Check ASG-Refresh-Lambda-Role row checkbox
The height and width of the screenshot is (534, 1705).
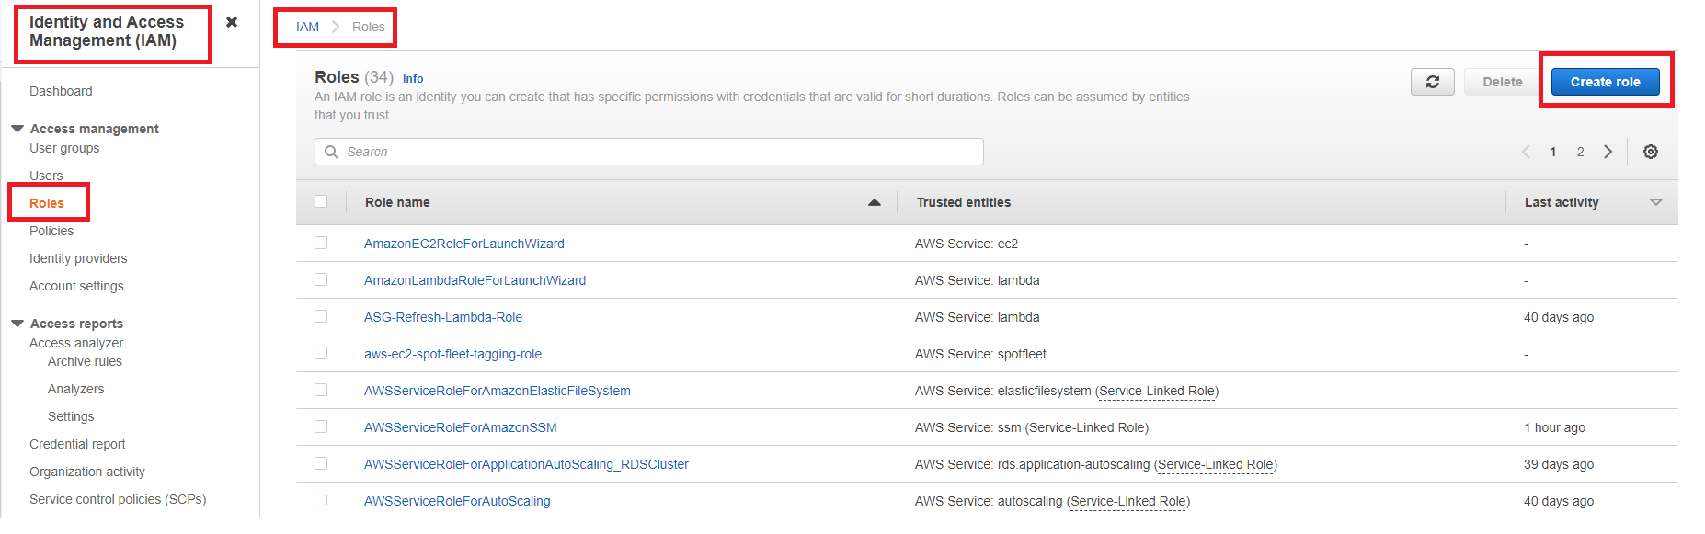point(321,316)
